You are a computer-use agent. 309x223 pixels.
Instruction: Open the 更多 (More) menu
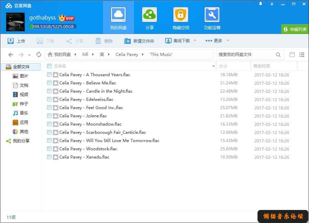click(214, 40)
